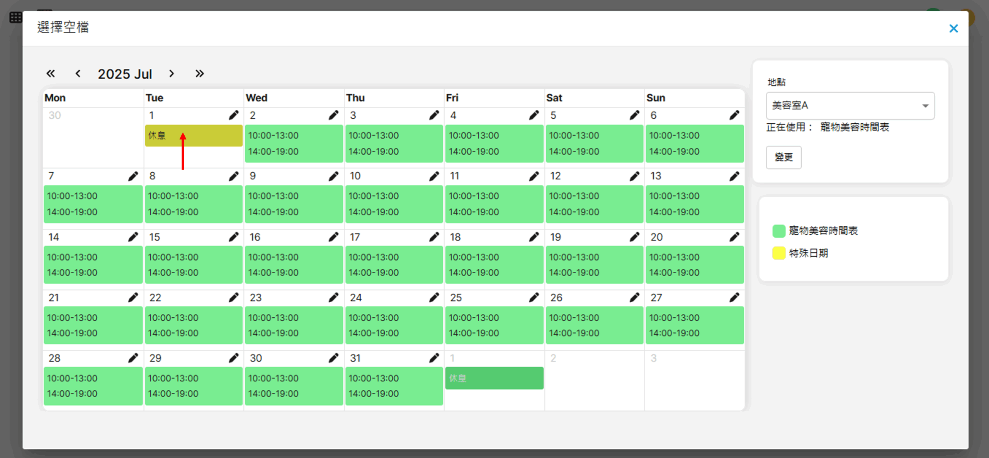This screenshot has width=989, height=458.
Task: Click pencil icon on July 31
Action: pyautogui.click(x=434, y=358)
